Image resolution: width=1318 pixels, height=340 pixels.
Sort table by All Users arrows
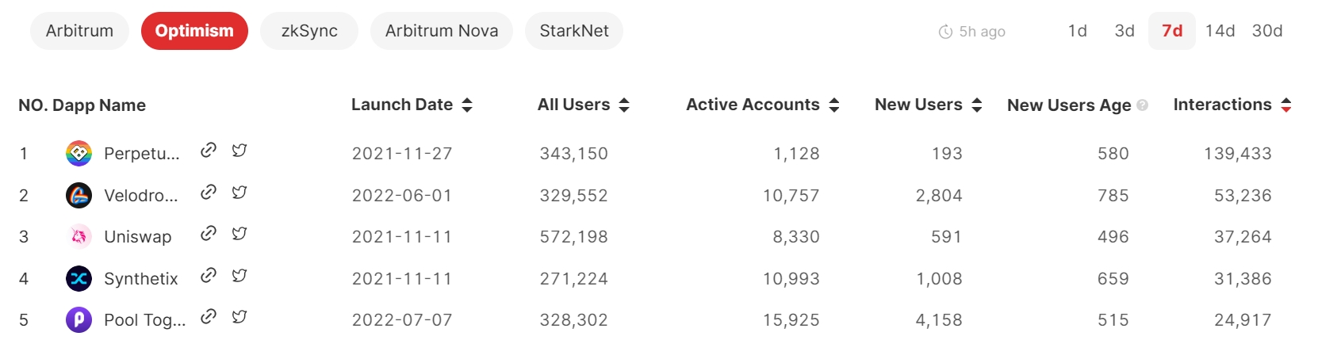point(624,105)
